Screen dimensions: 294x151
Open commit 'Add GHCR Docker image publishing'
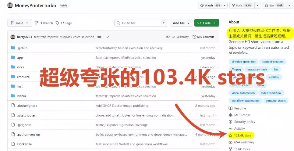coord(122,106)
